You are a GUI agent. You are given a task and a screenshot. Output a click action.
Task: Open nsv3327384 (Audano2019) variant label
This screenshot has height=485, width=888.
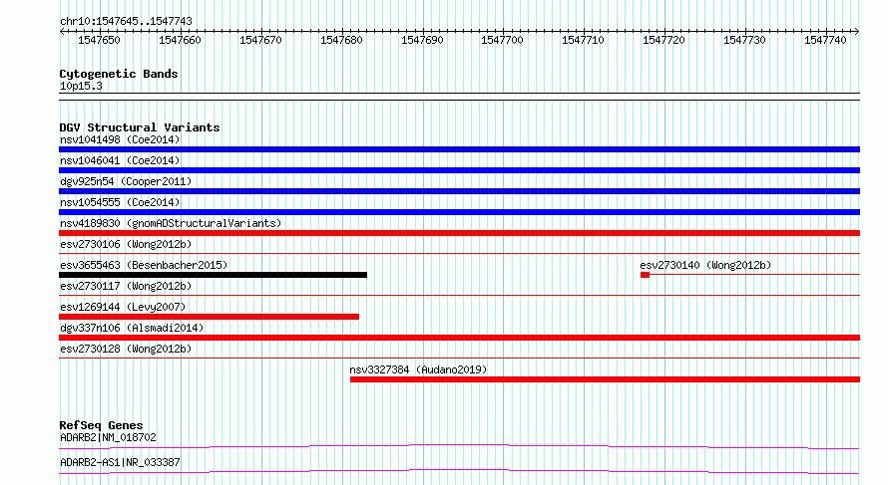[418, 369]
